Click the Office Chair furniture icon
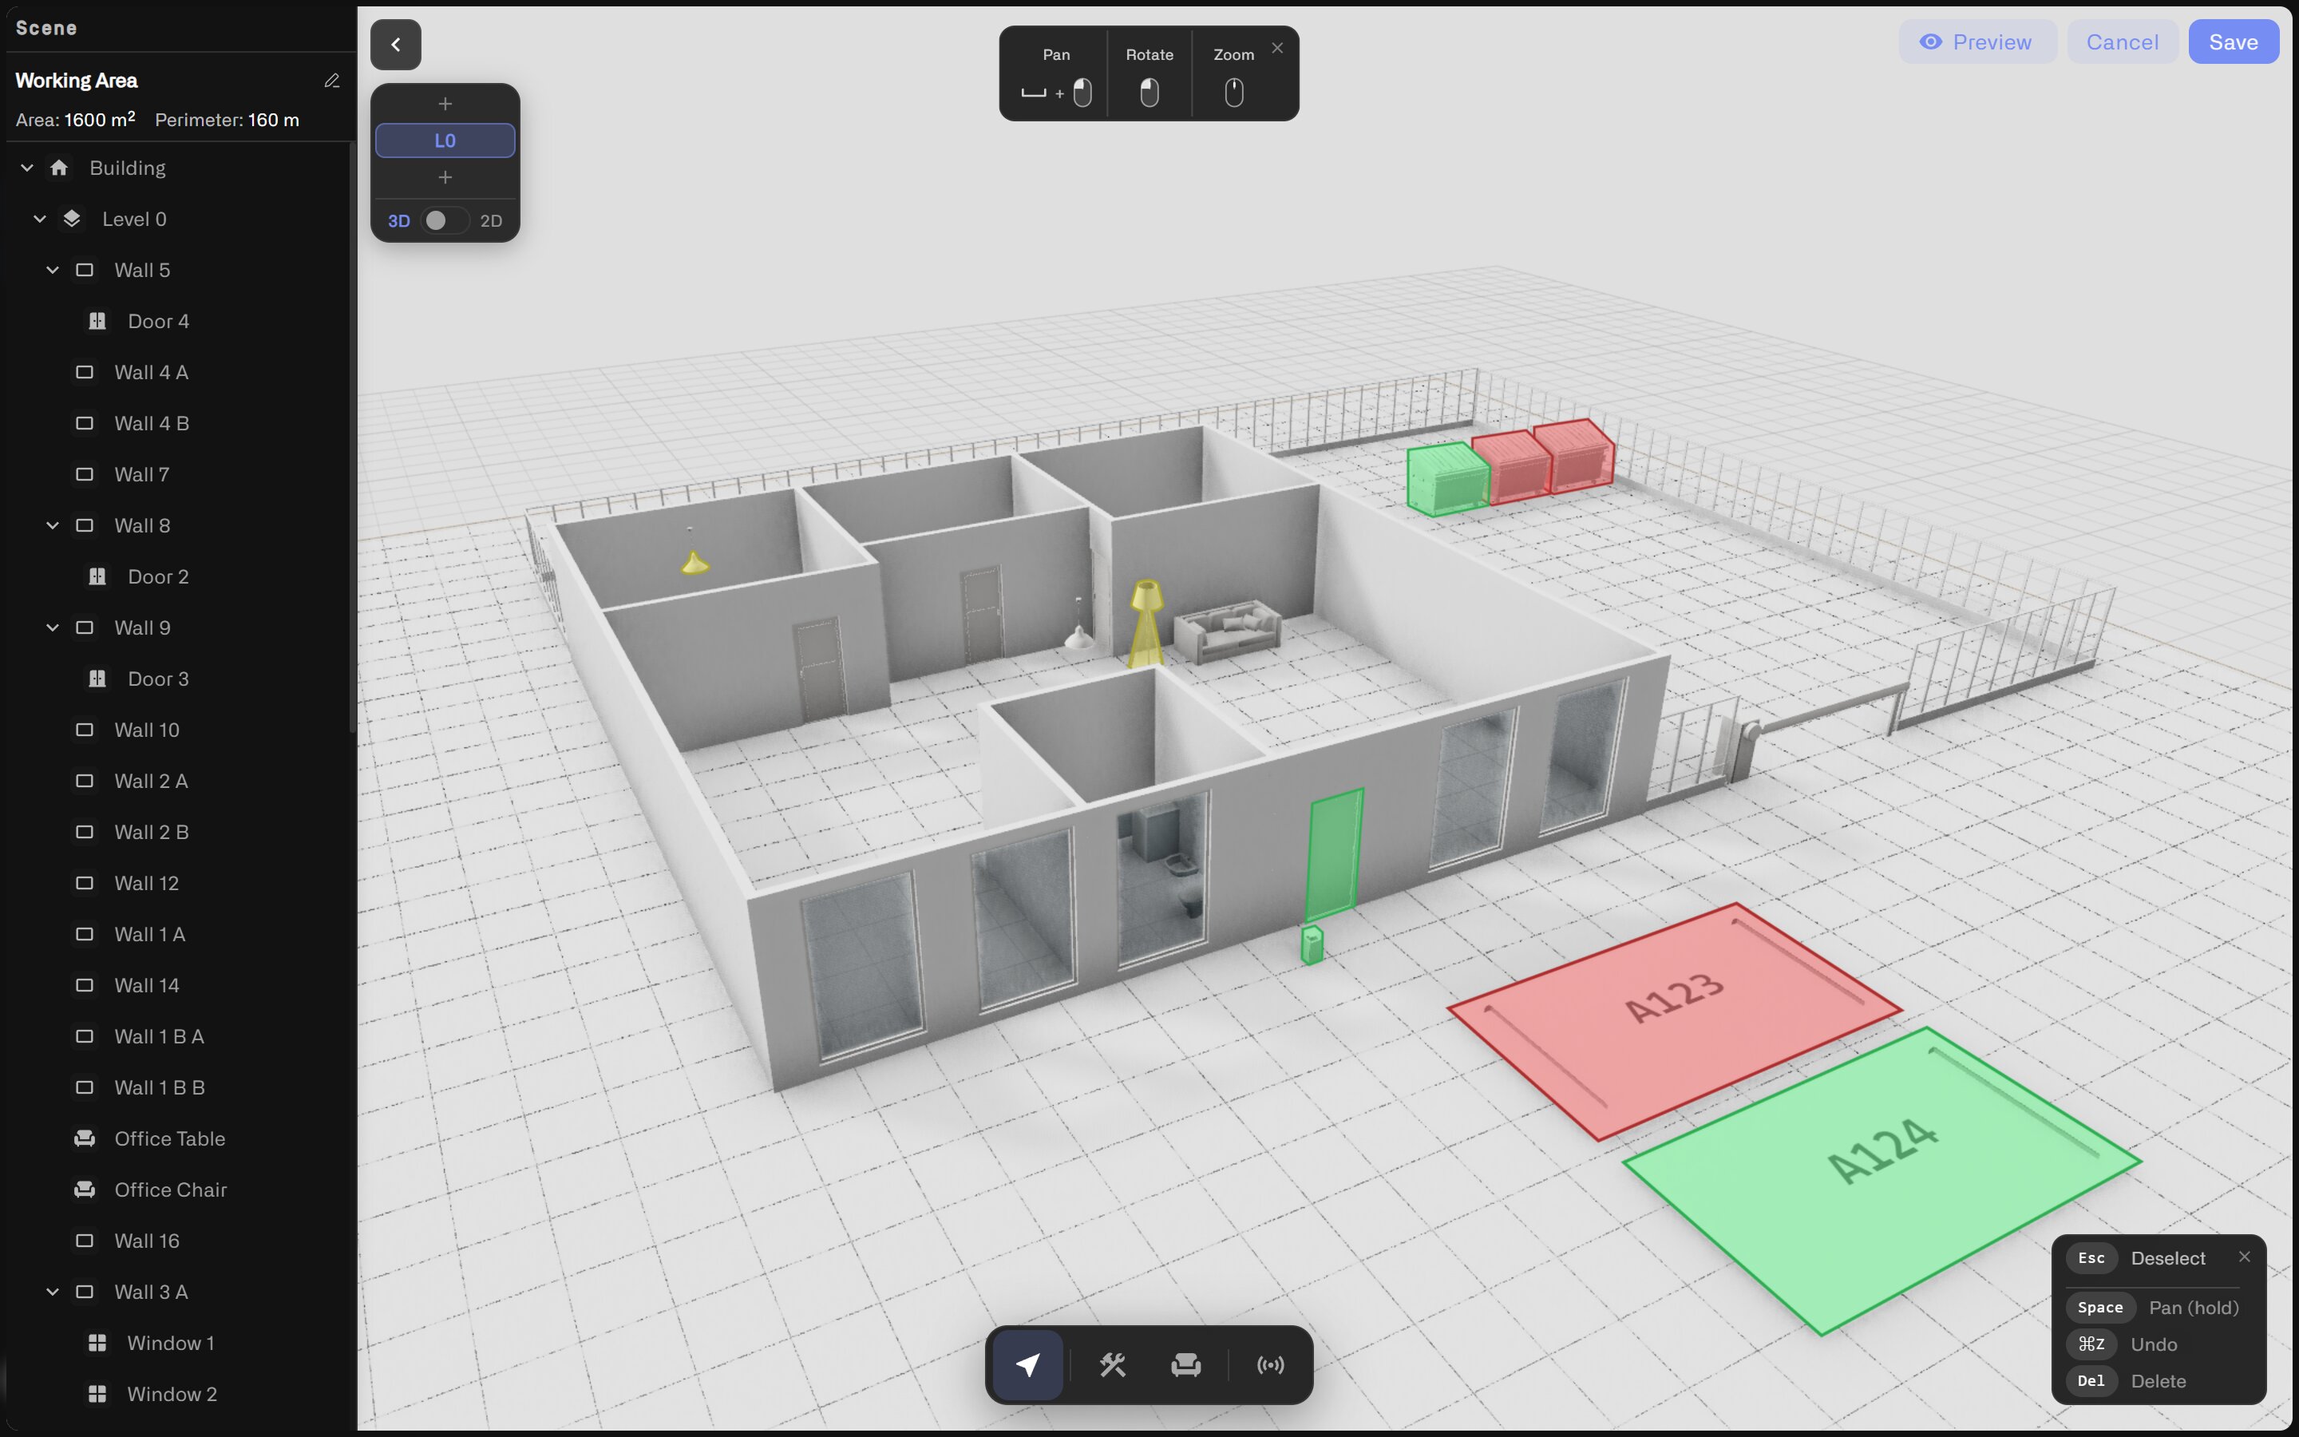2299x1437 pixels. click(x=85, y=1190)
